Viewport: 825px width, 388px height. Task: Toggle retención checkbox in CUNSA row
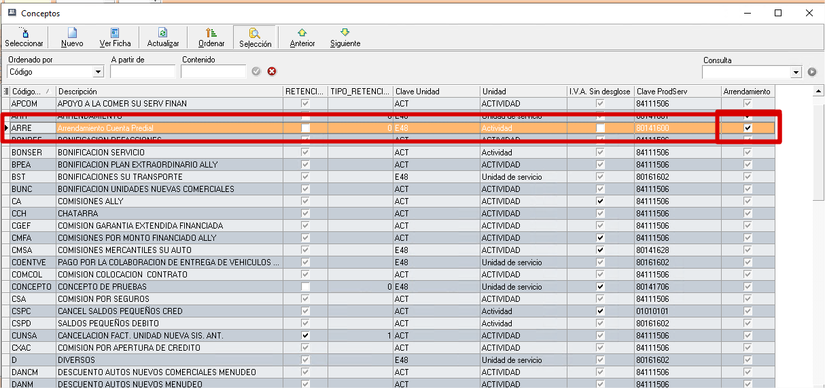click(x=305, y=335)
